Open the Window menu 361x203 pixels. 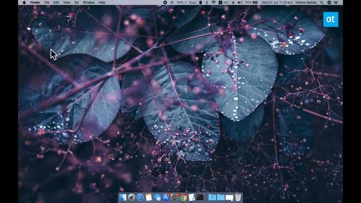[x=89, y=2]
